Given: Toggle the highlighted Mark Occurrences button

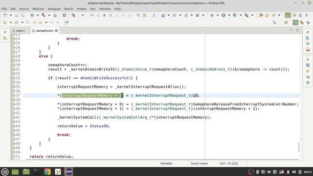Looking at the screenshot, I should tap(288, 15).
